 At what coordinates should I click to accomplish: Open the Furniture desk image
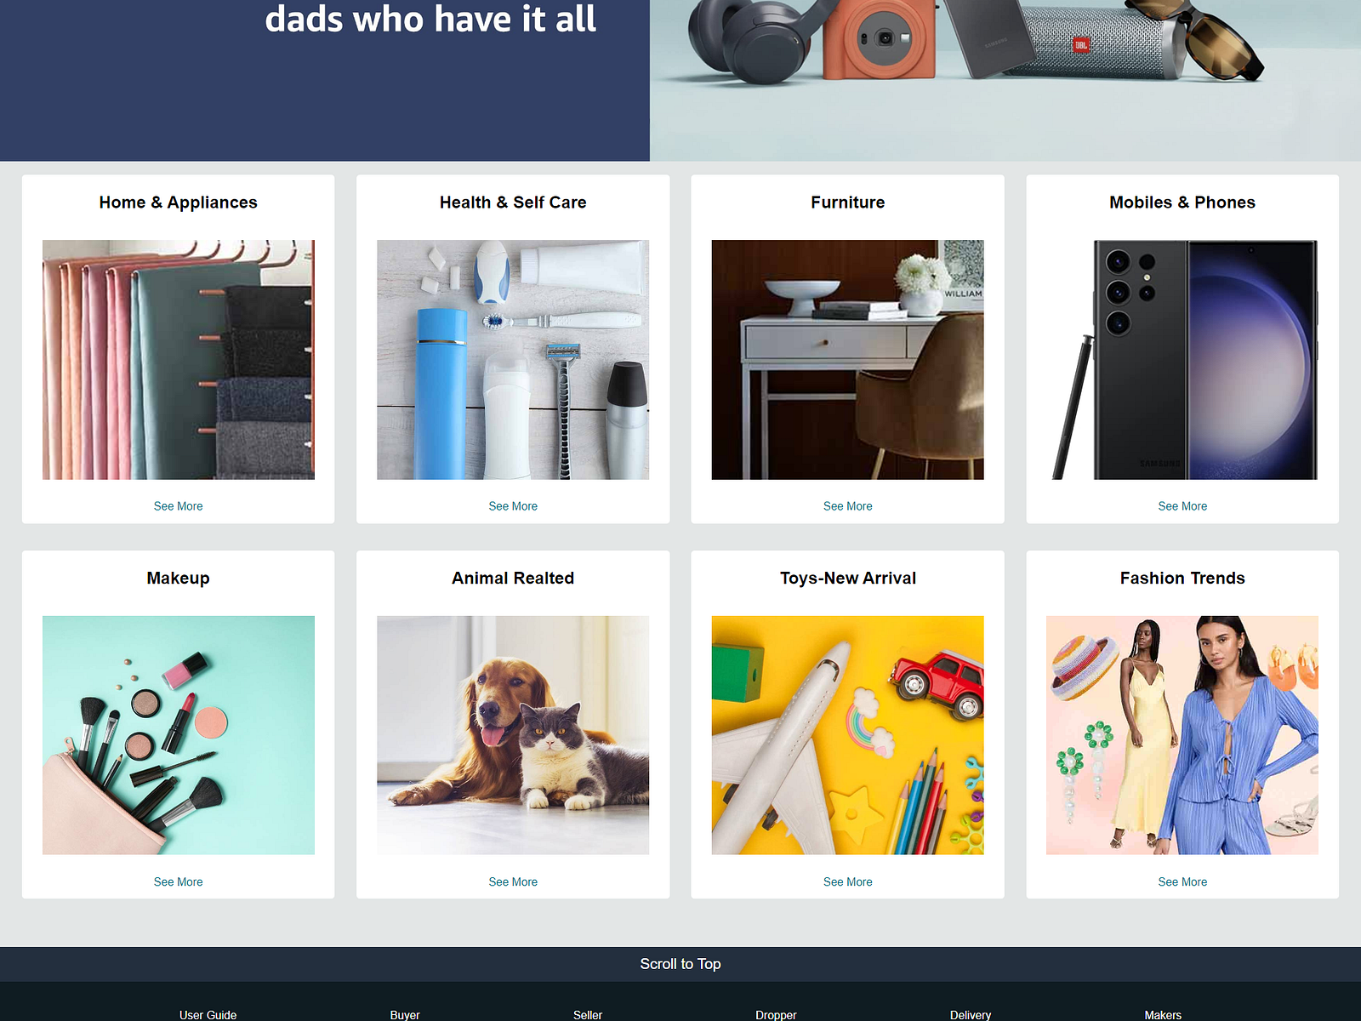(x=847, y=360)
